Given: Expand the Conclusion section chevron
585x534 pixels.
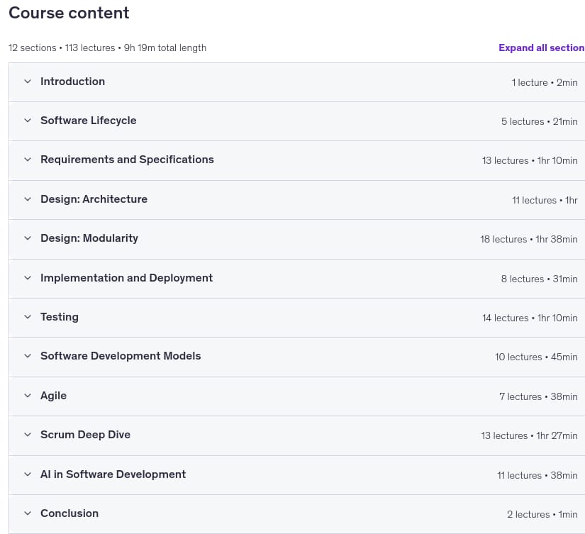Looking at the screenshot, I should (x=28, y=513).
